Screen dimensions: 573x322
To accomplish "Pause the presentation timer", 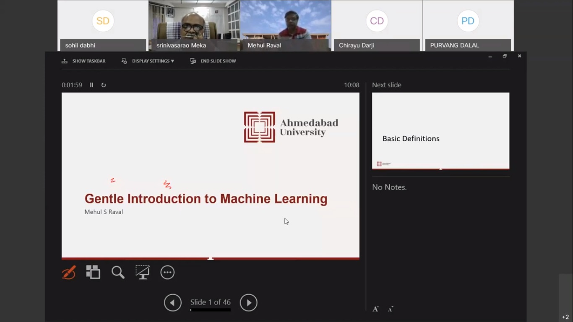I will pyautogui.click(x=91, y=85).
